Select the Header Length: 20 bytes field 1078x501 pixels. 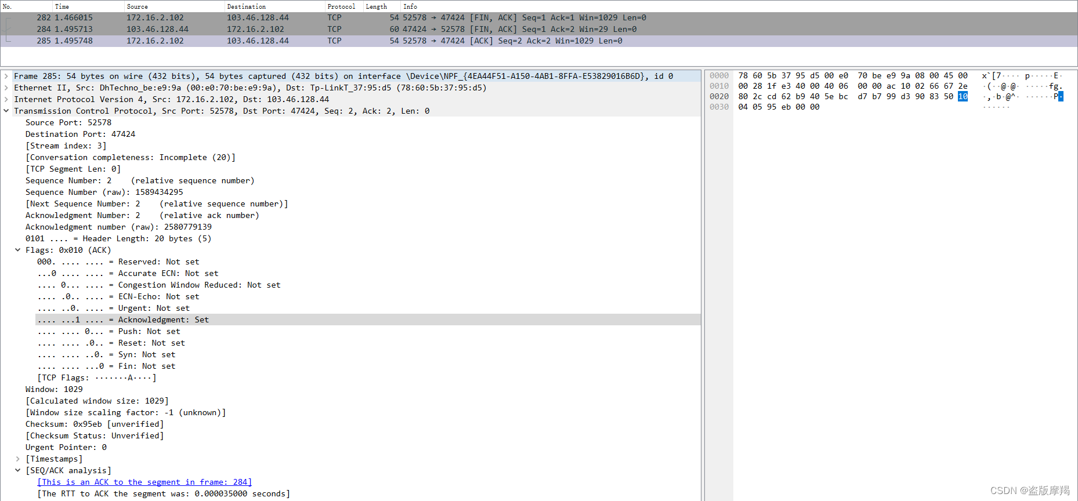click(118, 238)
